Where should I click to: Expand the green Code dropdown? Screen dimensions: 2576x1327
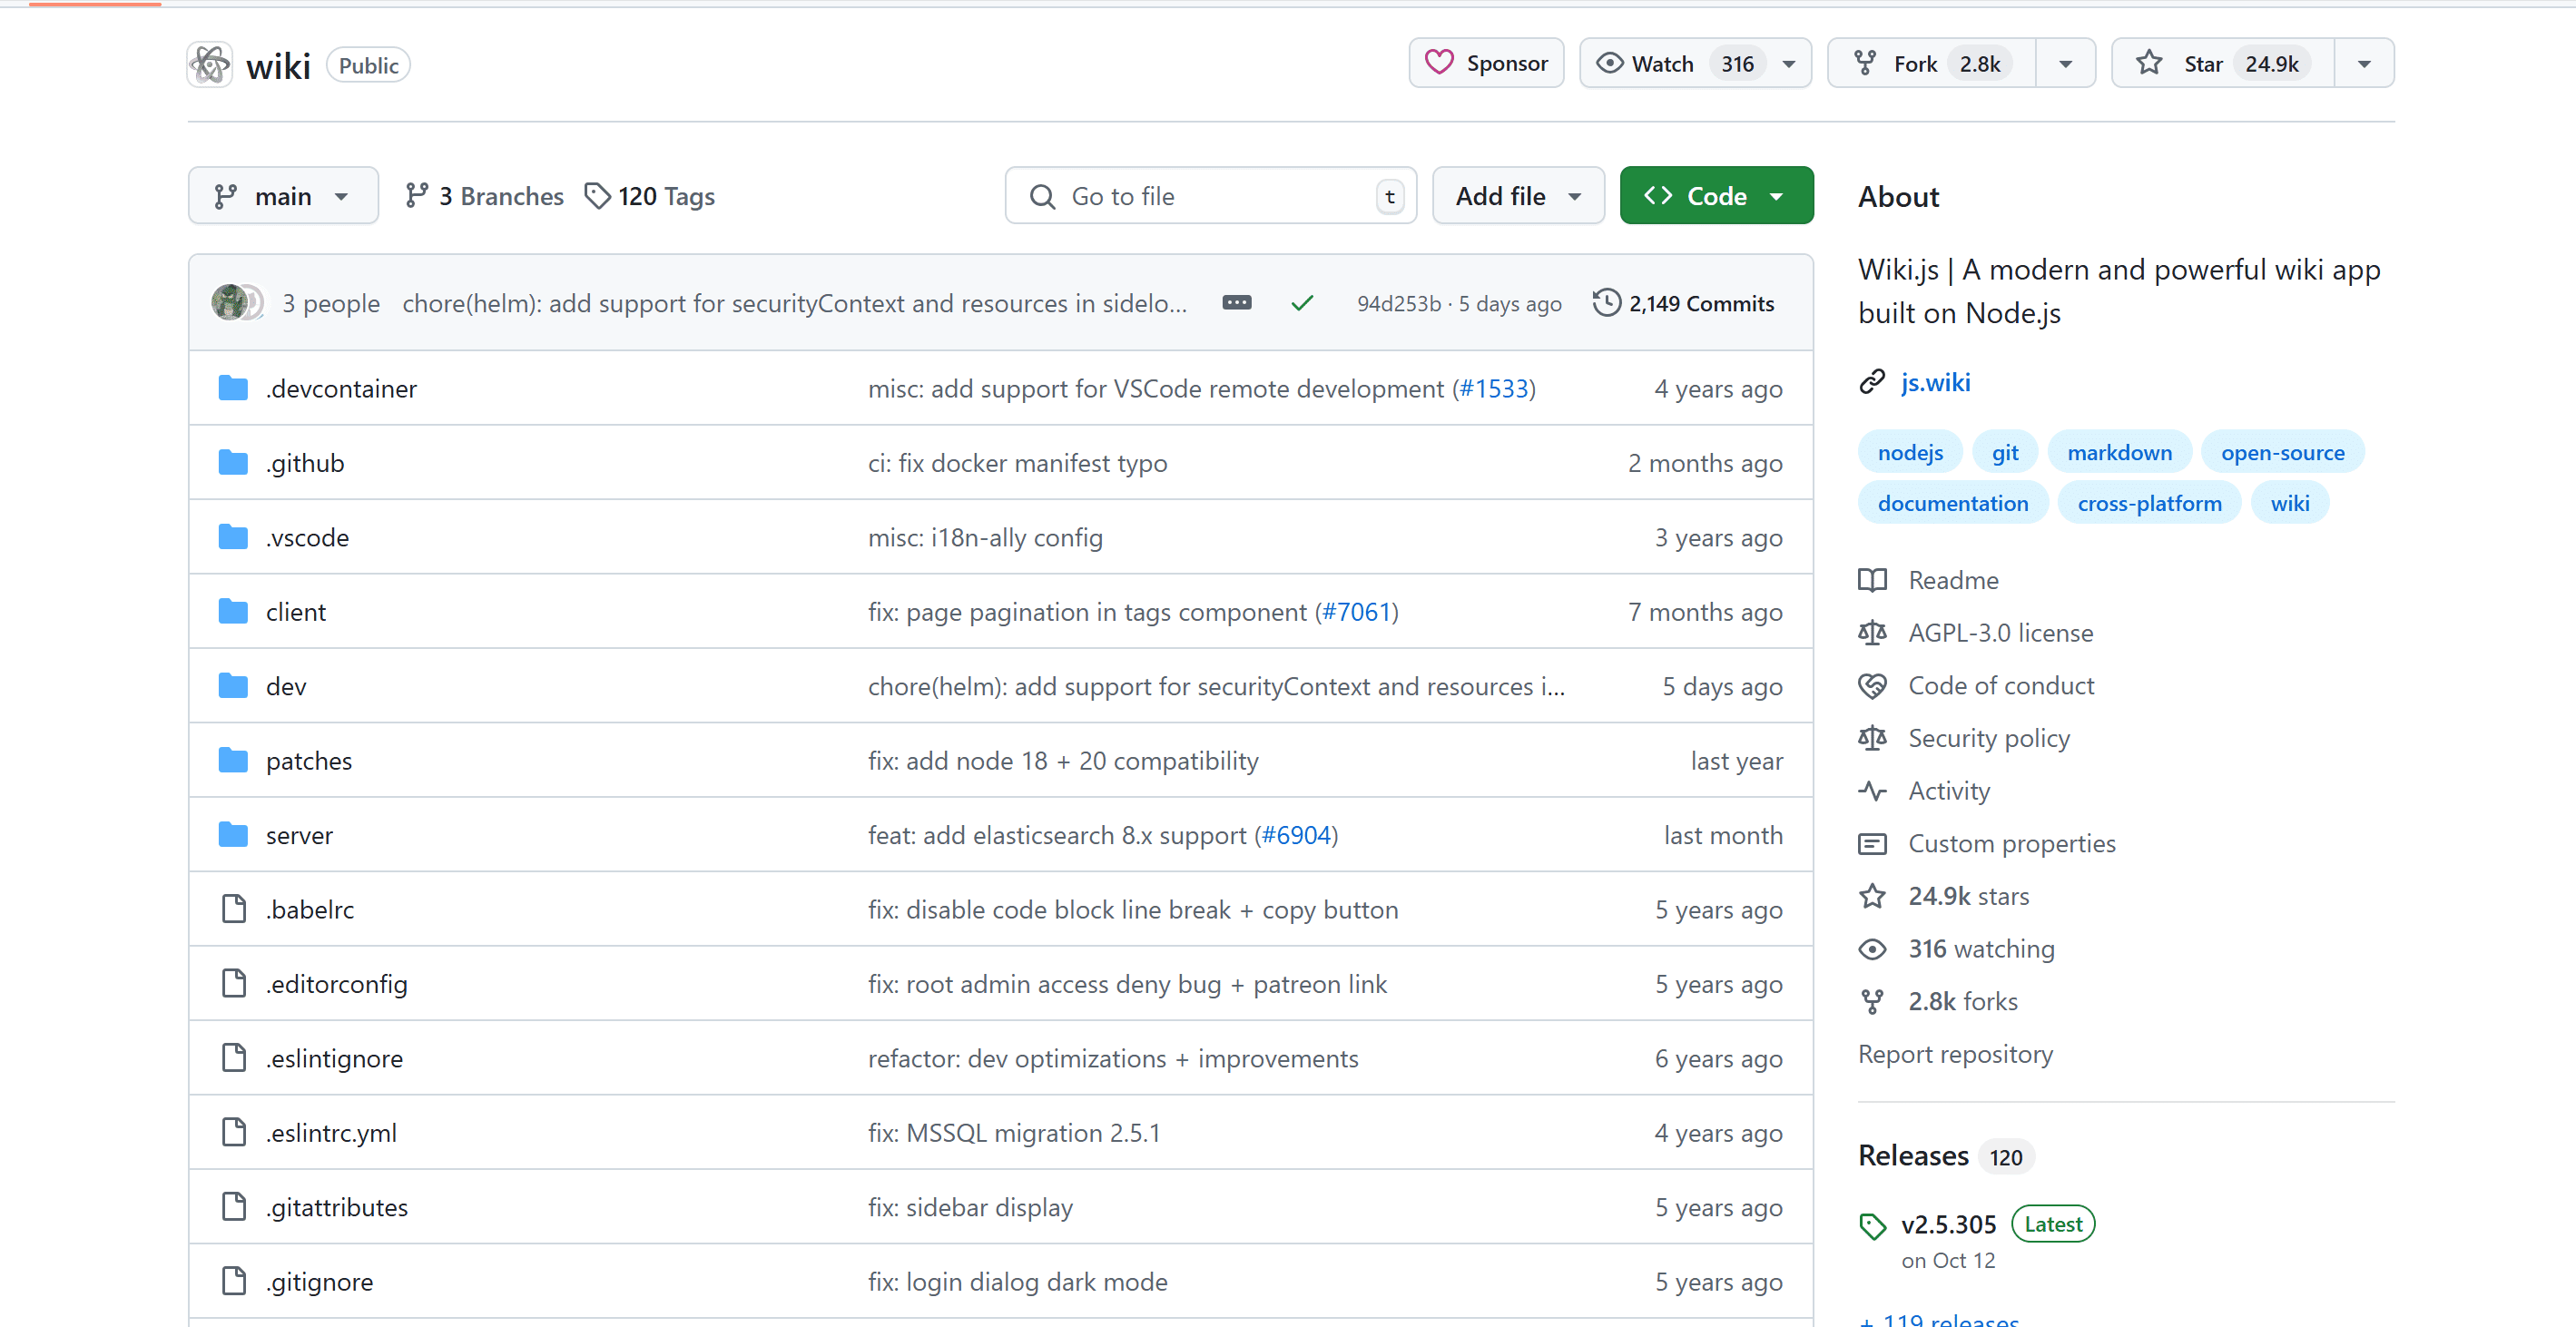[1779, 195]
